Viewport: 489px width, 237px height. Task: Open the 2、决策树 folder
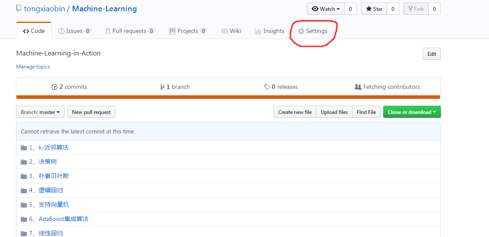[43, 162]
